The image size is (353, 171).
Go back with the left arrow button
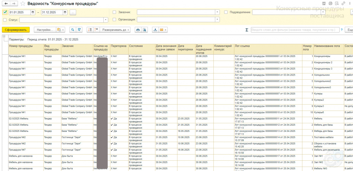6,3
